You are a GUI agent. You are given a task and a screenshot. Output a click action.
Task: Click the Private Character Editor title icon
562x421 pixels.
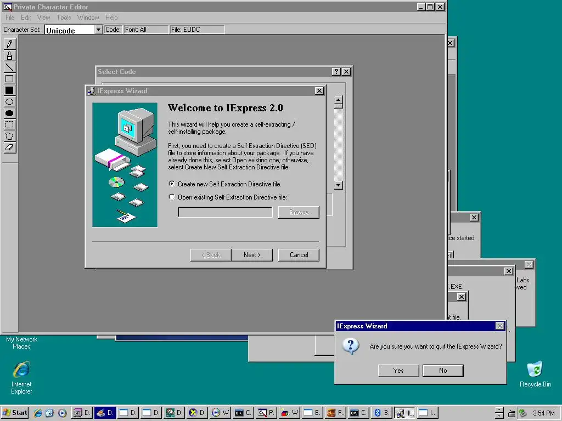coord(7,7)
